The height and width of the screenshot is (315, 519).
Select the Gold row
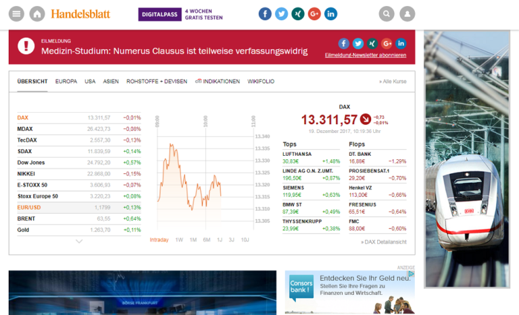pyautogui.click(x=79, y=230)
